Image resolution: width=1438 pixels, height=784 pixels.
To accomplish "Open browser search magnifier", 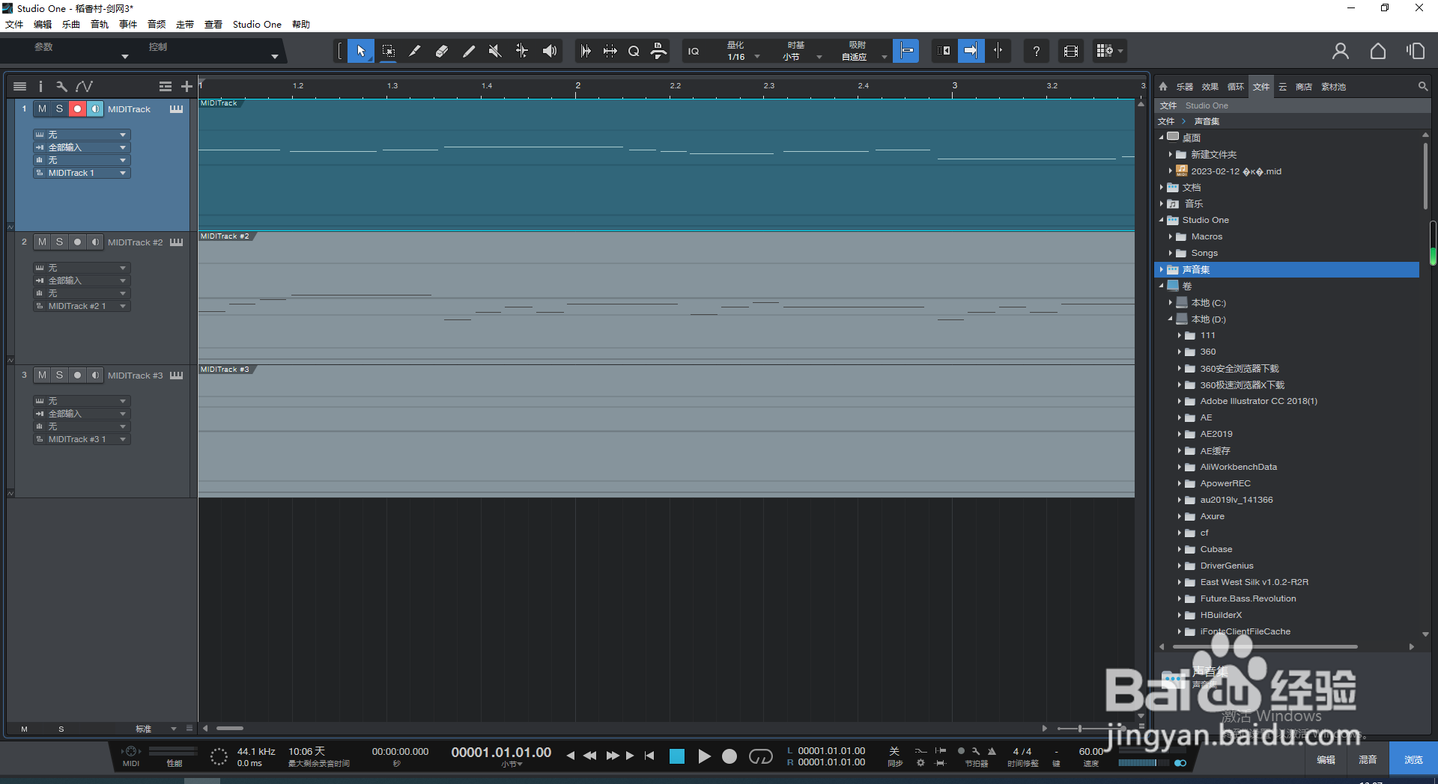I will click(1423, 87).
